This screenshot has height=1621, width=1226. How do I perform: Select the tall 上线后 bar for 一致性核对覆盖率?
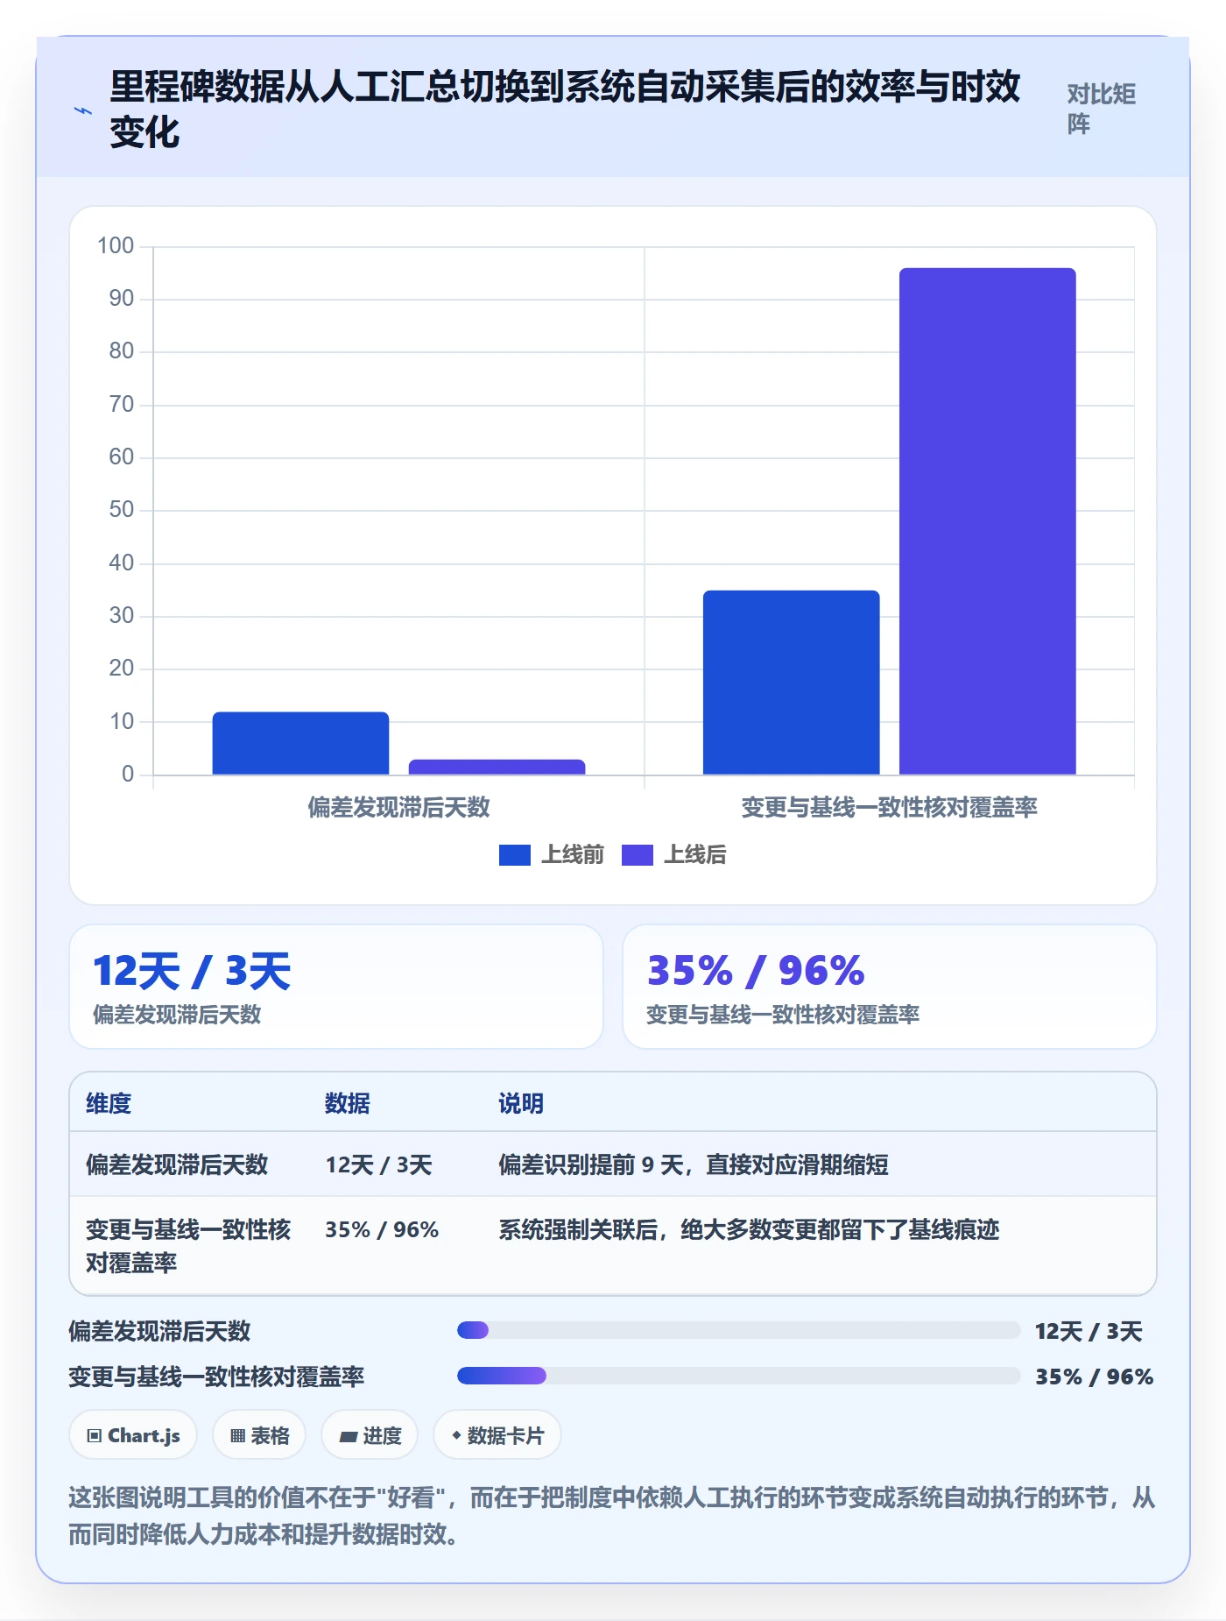coord(987,521)
